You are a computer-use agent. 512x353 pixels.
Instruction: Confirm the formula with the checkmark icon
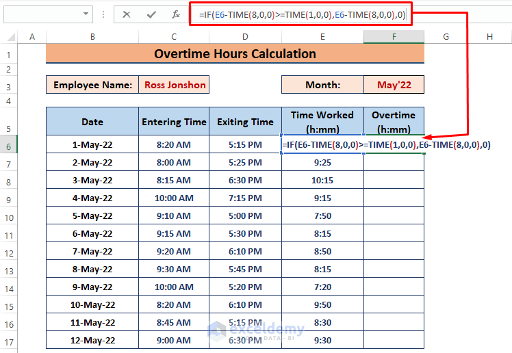click(x=151, y=14)
